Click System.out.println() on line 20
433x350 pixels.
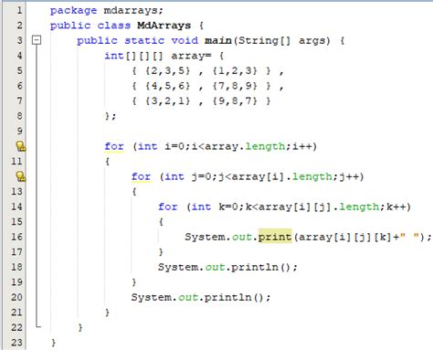point(198,297)
